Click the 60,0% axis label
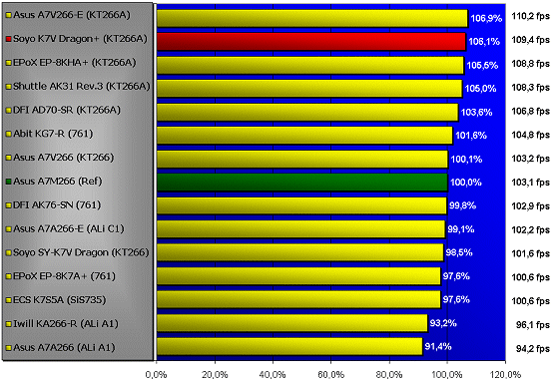This screenshot has width=554, height=379. [x=331, y=375]
